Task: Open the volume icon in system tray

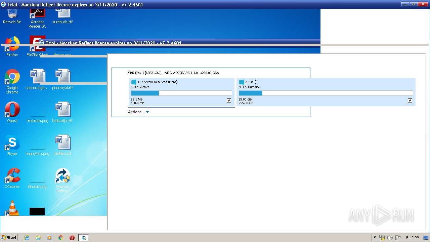Action: [x=390, y=238]
